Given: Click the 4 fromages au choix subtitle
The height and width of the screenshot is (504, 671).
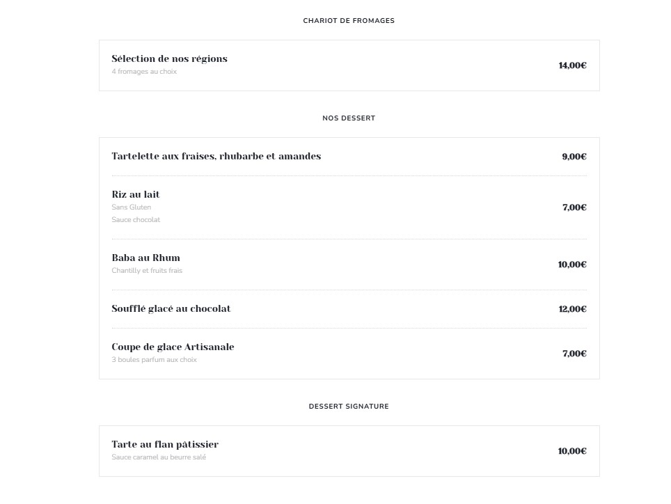Looking at the screenshot, I should point(144,72).
